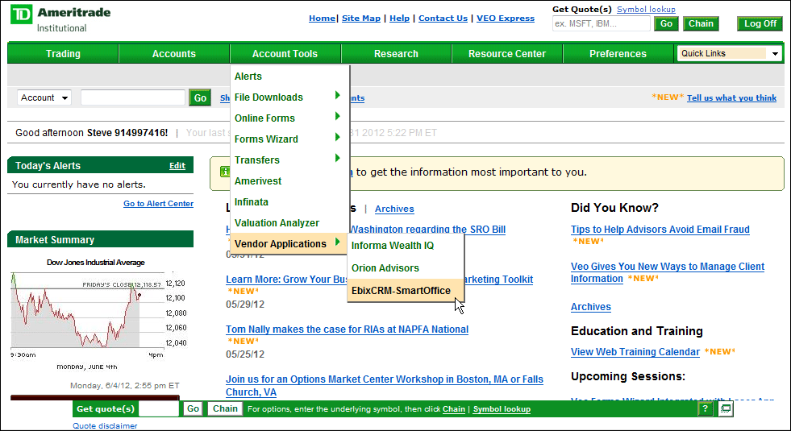The image size is (791, 431).
Task: Select Valuation Analyzer menu entry
Action: click(x=289, y=222)
